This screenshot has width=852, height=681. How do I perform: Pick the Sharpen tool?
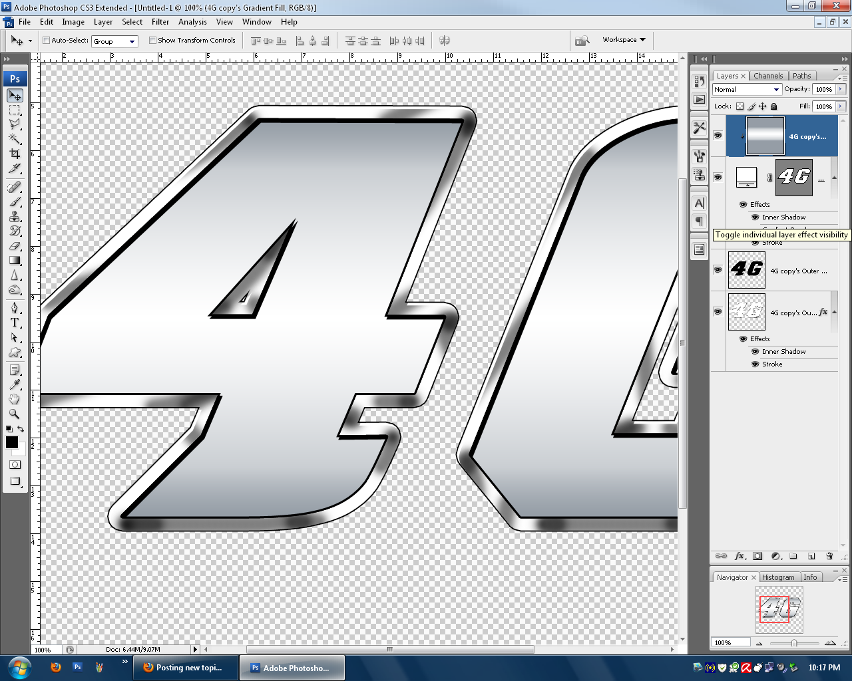coord(15,275)
